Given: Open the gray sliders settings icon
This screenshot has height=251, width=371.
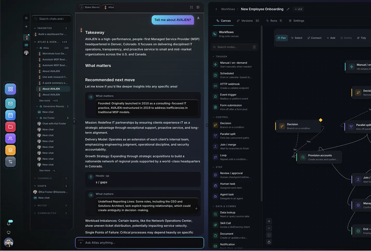Looking at the screenshot, I should [x=10, y=162].
